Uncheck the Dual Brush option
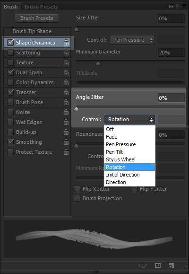This screenshot has height=274, width=189. coord(10,72)
